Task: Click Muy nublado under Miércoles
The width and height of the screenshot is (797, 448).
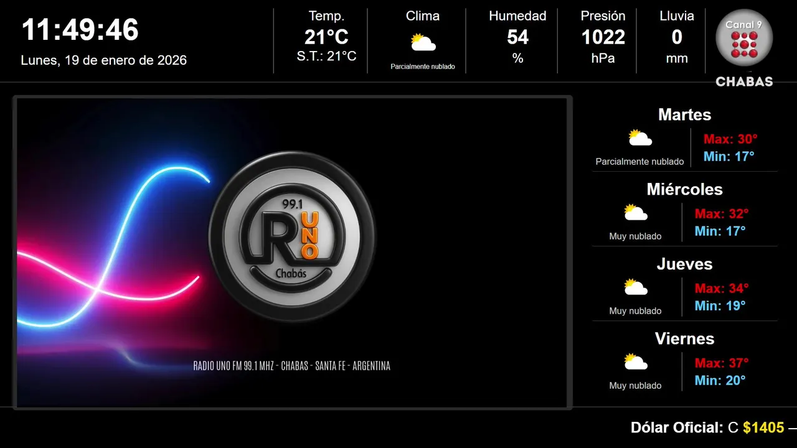Action: click(635, 236)
